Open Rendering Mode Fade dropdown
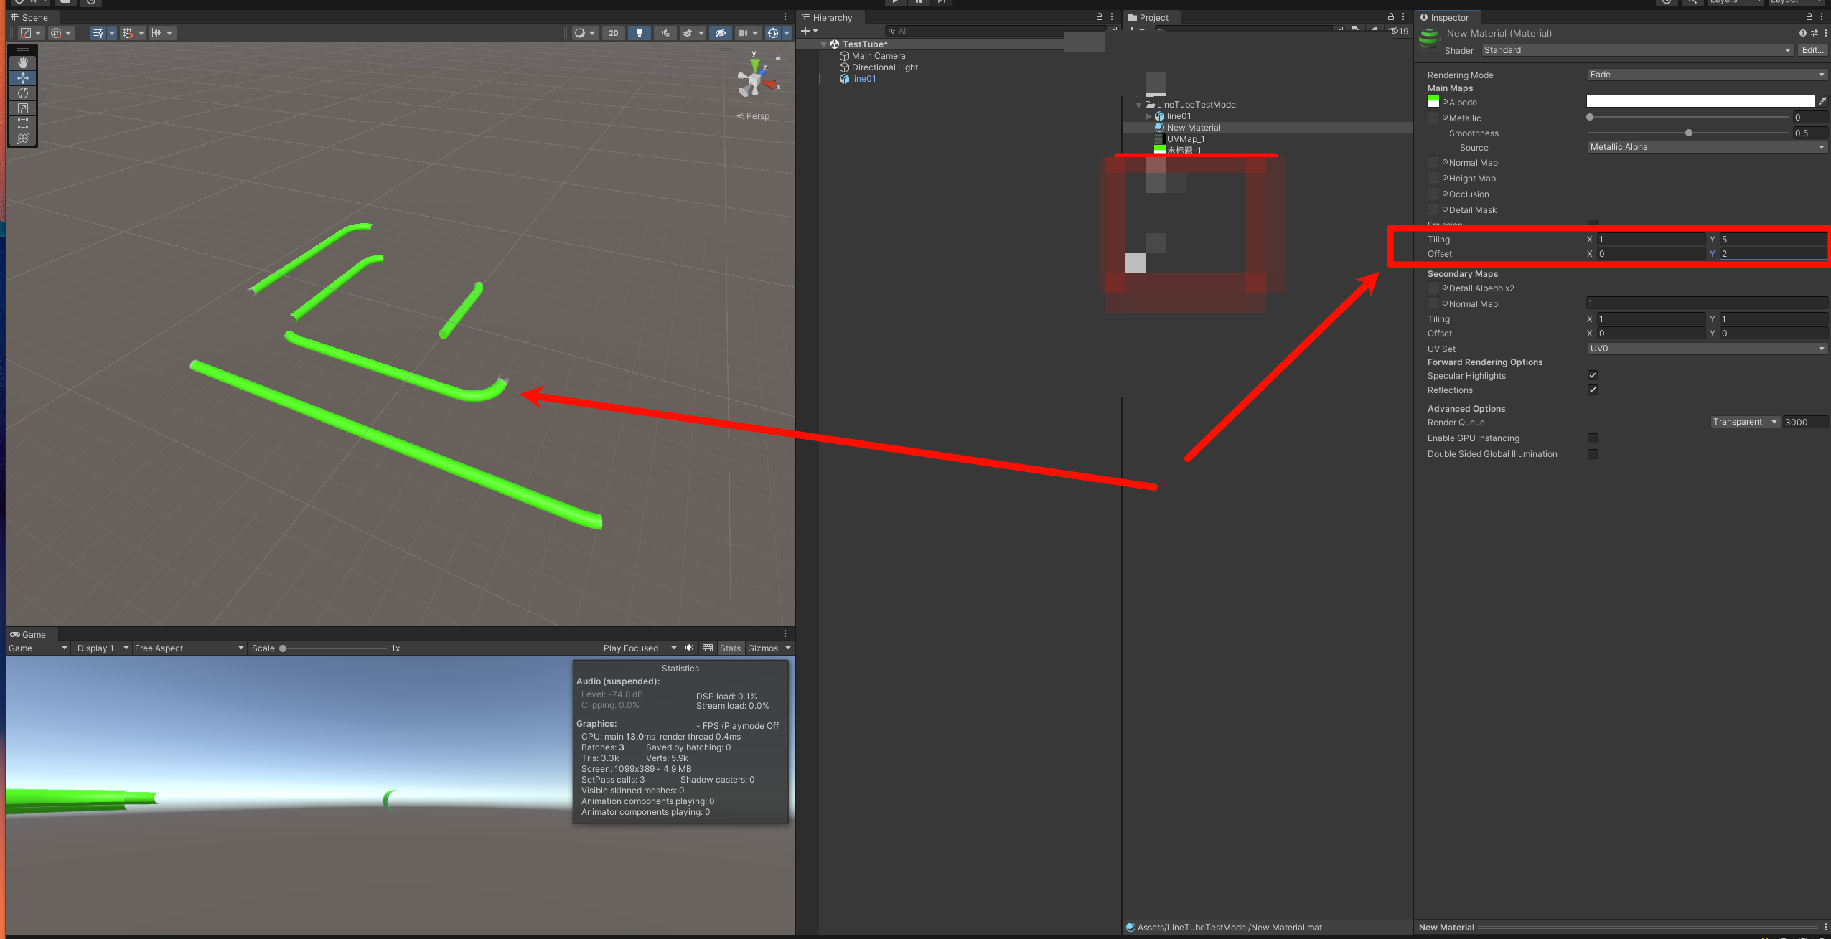The height and width of the screenshot is (939, 1831). 1705,75
